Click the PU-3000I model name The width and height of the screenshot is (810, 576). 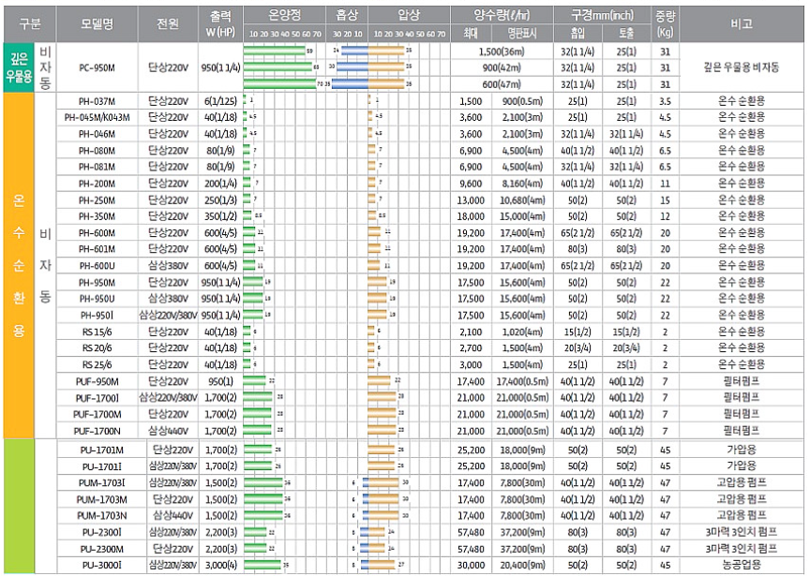click(x=97, y=565)
